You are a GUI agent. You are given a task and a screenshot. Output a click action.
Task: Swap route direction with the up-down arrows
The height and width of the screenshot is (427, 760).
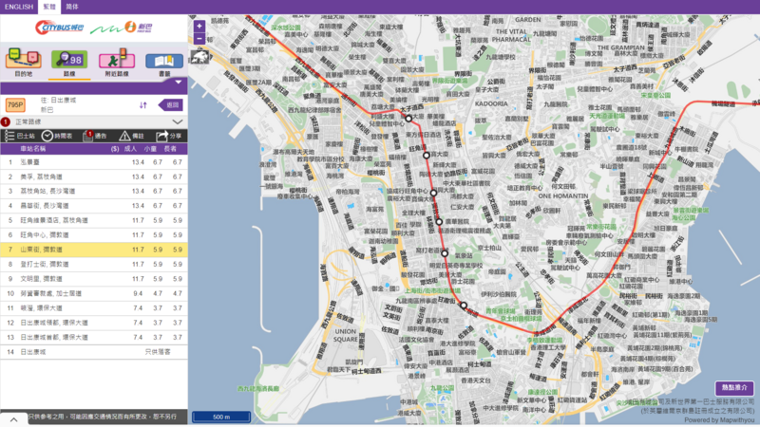pos(143,105)
